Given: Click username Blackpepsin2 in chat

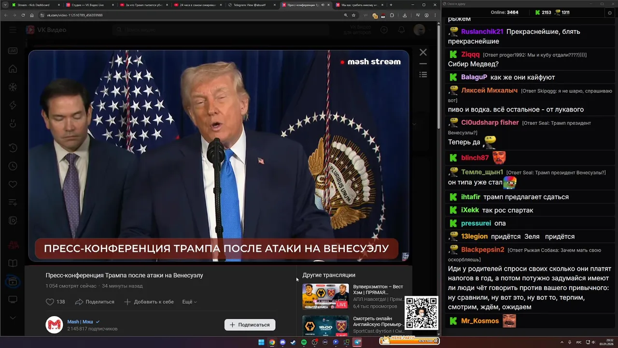Looking at the screenshot, I should point(482,249).
